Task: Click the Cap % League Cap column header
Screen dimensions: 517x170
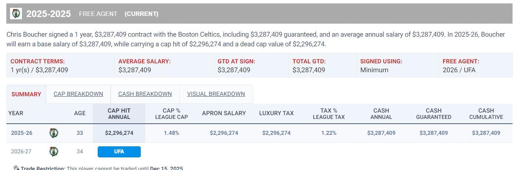Action: (172, 114)
